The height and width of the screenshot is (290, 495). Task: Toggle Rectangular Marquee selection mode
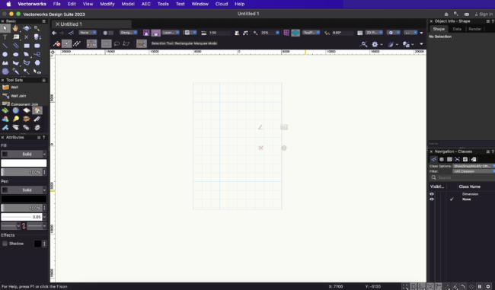click(106, 43)
